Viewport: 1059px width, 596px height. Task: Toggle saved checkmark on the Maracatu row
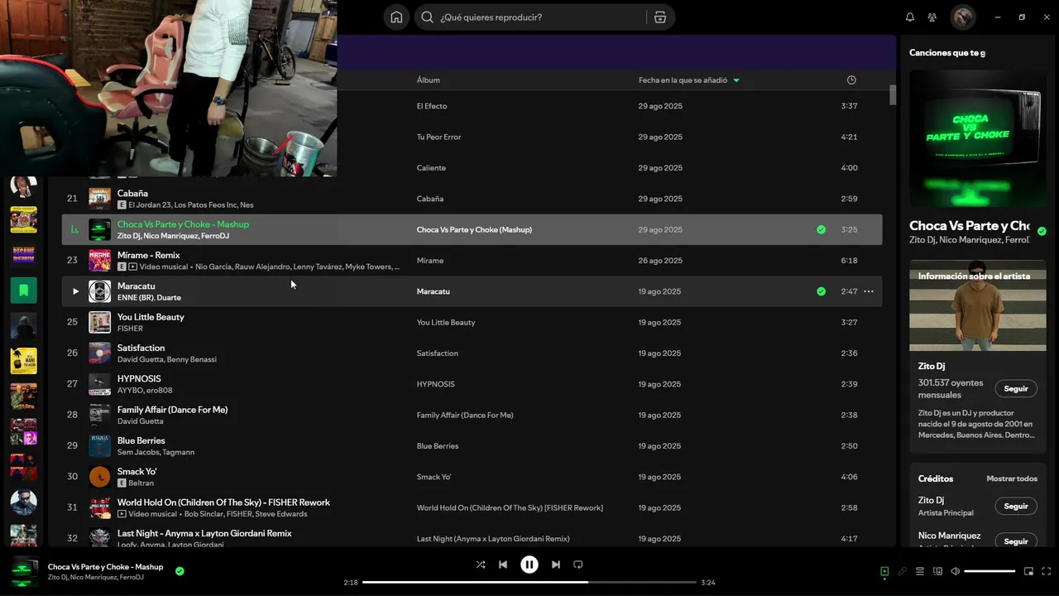821,291
